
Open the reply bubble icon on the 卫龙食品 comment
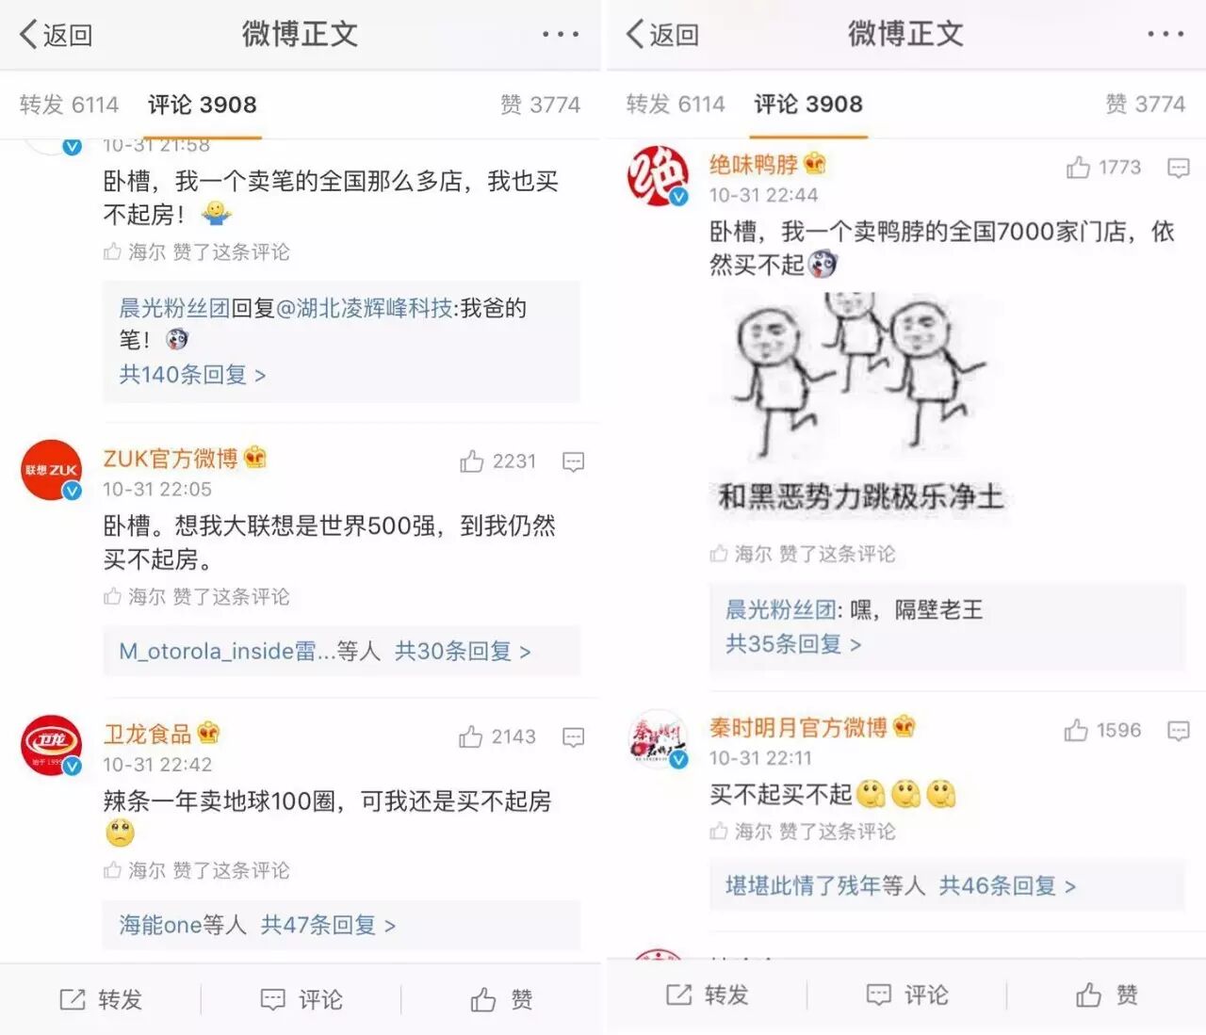pos(574,736)
